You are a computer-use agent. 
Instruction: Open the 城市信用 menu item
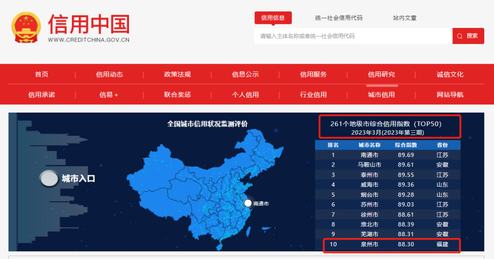pos(381,95)
